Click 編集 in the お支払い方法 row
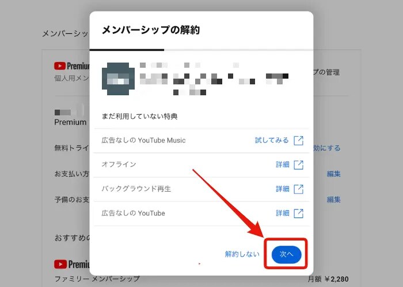 click(334, 174)
